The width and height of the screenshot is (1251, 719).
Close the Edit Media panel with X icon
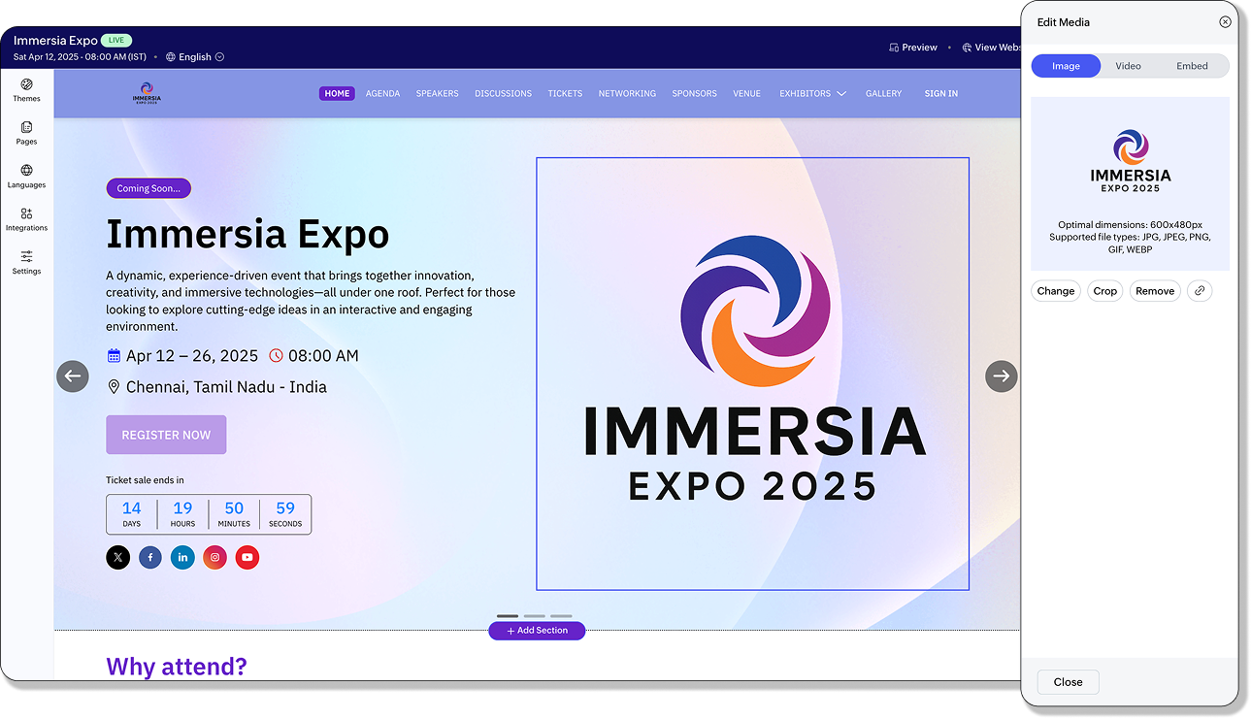(1225, 21)
